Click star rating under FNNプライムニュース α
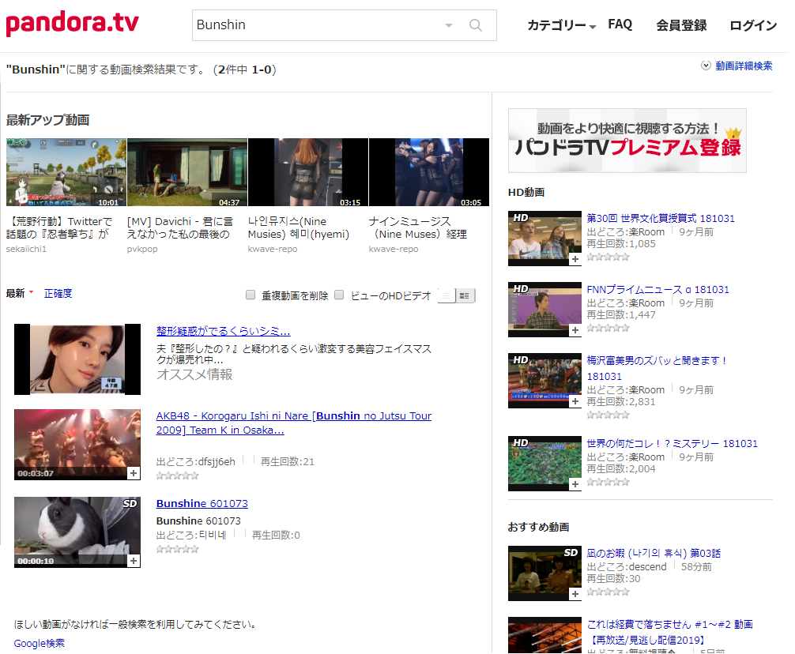The width and height of the screenshot is (795, 654). (608, 328)
